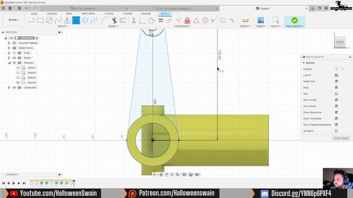Enable the Slice checkbox
Viewport: 353px width, 198px height.
tap(336, 94)
